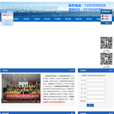The image size is (114, 114).
Task: Submit the online registration form
Action: (x=90, y=105)
